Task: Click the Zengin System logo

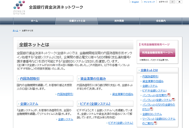Action: point(19,8)
